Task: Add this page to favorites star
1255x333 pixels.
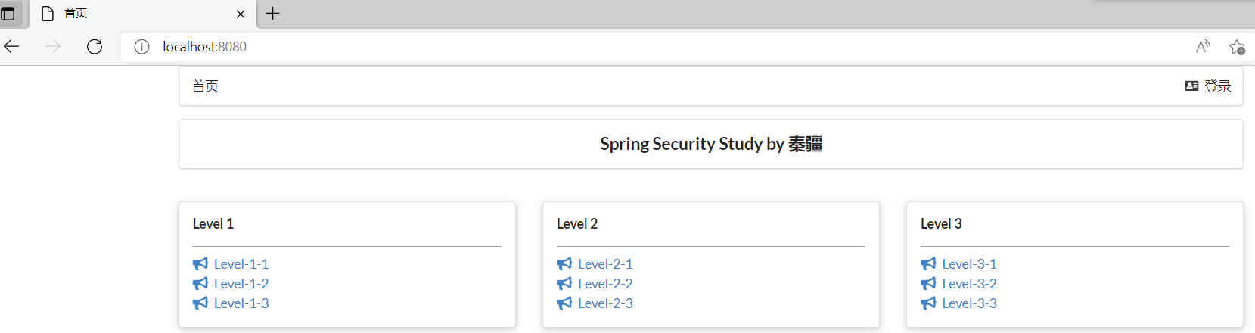Action: [x=1237, y=47]
